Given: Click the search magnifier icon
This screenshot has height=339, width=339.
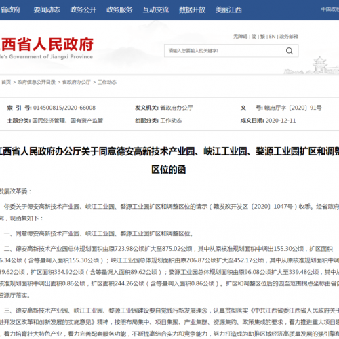Looking at the screenshot, I should point(290,51).
